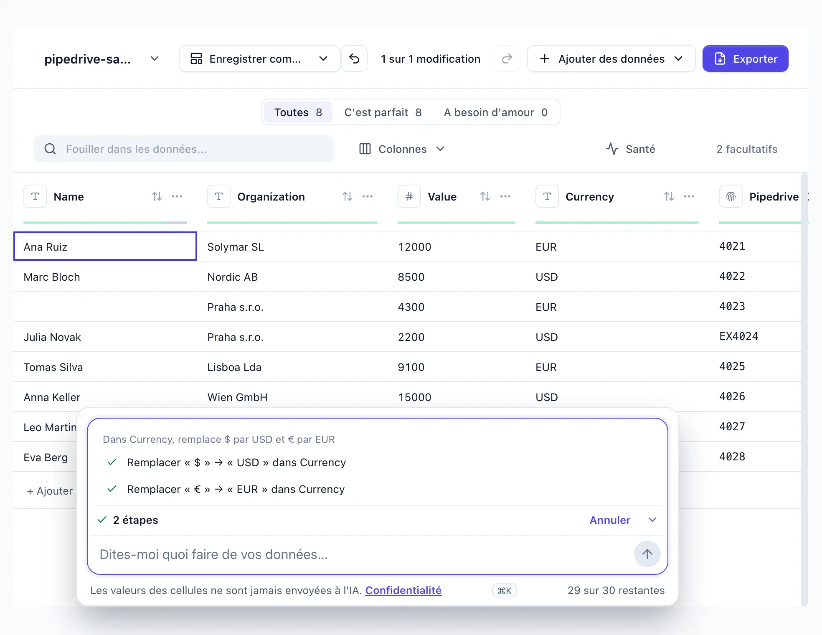Collapse the 2 étapes chevron
The image size is (822, 635).
(x=652, y=520)
